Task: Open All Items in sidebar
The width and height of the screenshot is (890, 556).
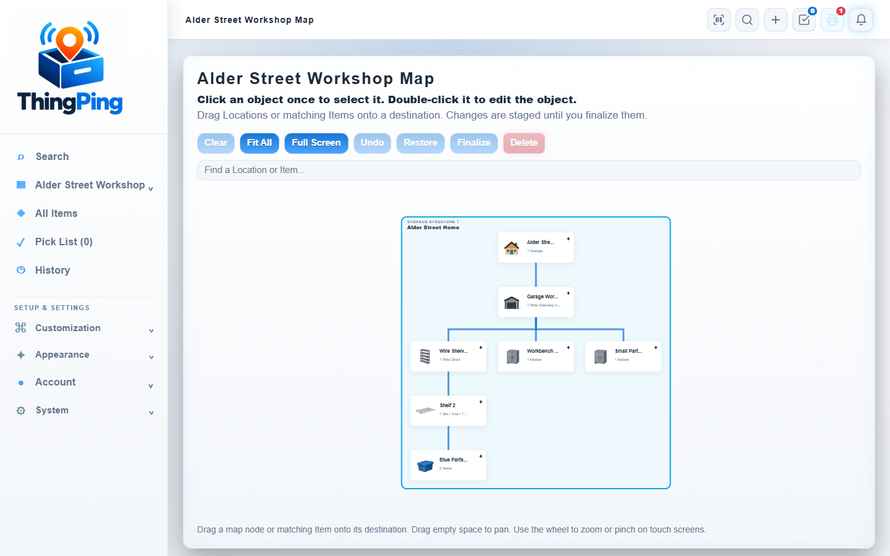Action: 56,213
